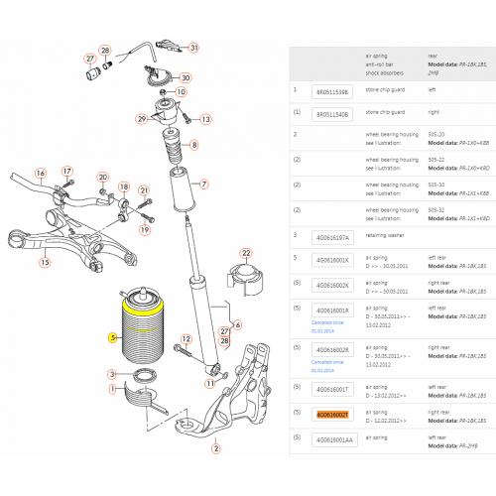Click the 'retaining washer' description
Screen dimensions: 496x496
click(385, 235)
